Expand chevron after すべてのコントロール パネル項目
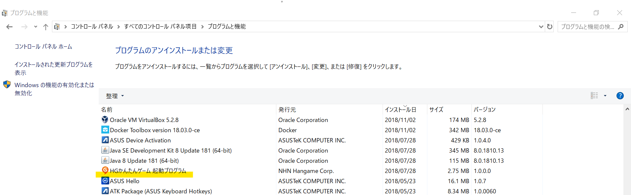This screenshot has width=631, height=195. (x=202, y=27)
